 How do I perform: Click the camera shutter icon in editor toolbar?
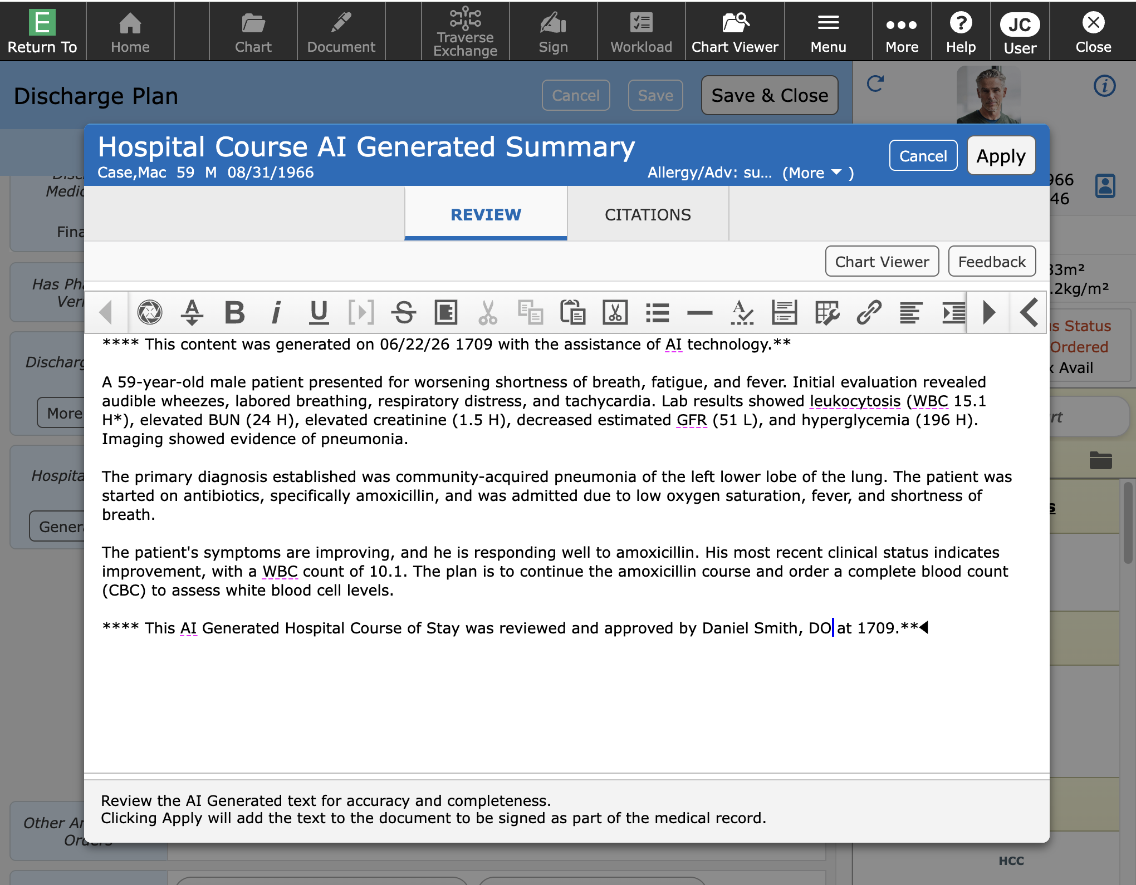150,312
